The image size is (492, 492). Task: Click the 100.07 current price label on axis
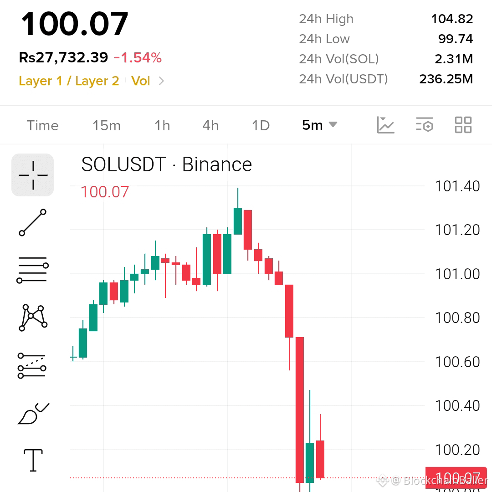(456, 477)
